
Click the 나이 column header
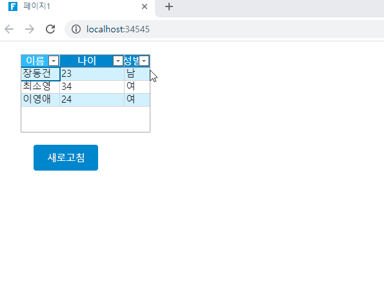pyautogui.click(x=86, y=61)
